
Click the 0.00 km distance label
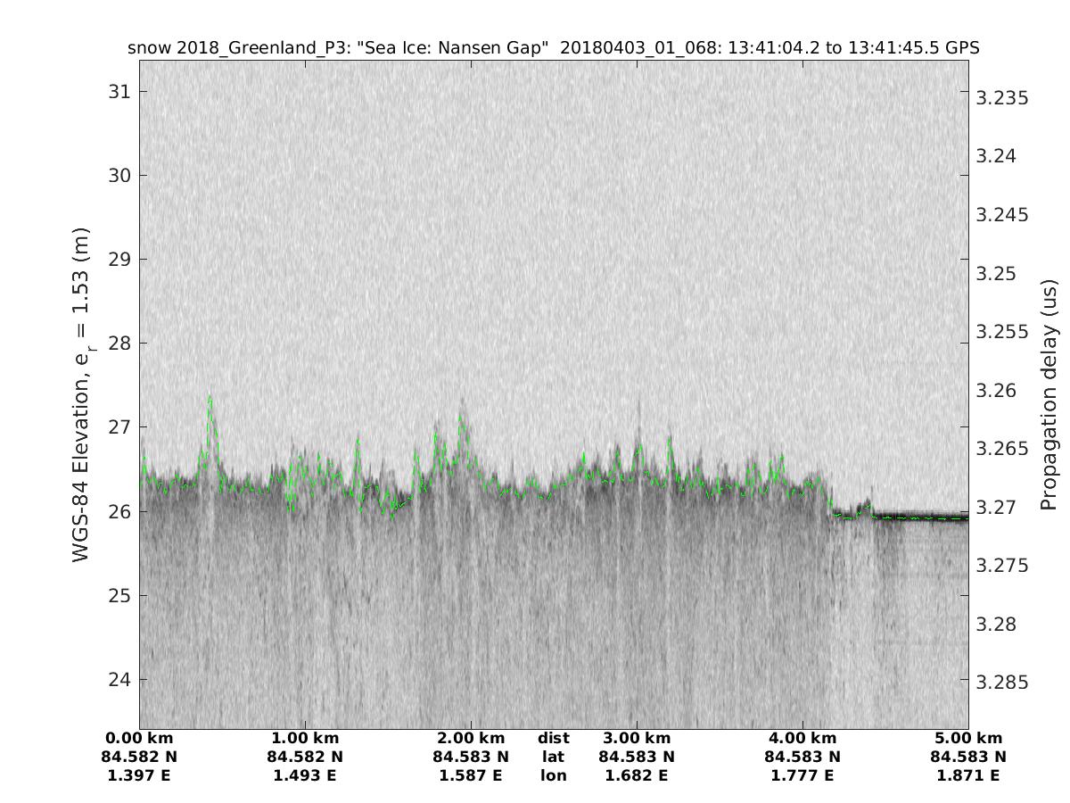click(139, 738)
